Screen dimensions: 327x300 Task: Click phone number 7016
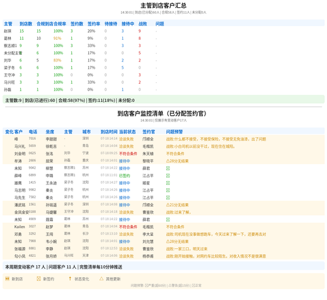tap(32, 139)
